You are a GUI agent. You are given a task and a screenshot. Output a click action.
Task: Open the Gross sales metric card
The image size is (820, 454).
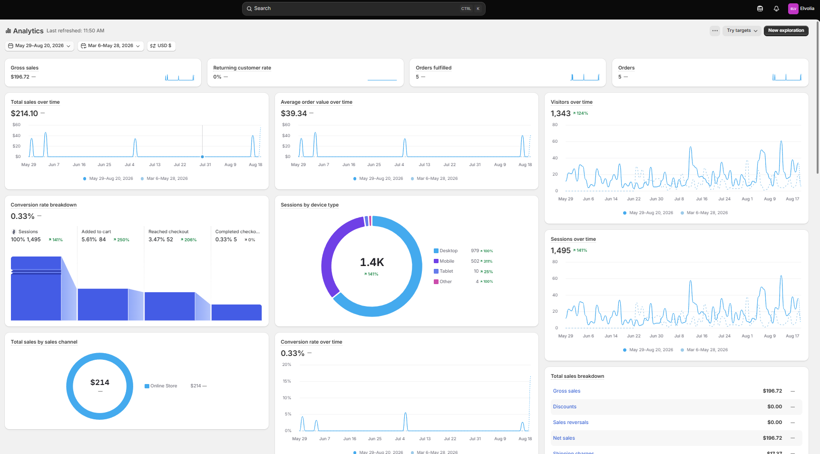(x=103, y=72)
